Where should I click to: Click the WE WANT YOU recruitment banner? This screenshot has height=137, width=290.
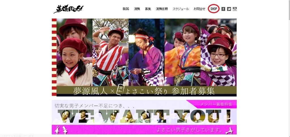pos(144,116)
